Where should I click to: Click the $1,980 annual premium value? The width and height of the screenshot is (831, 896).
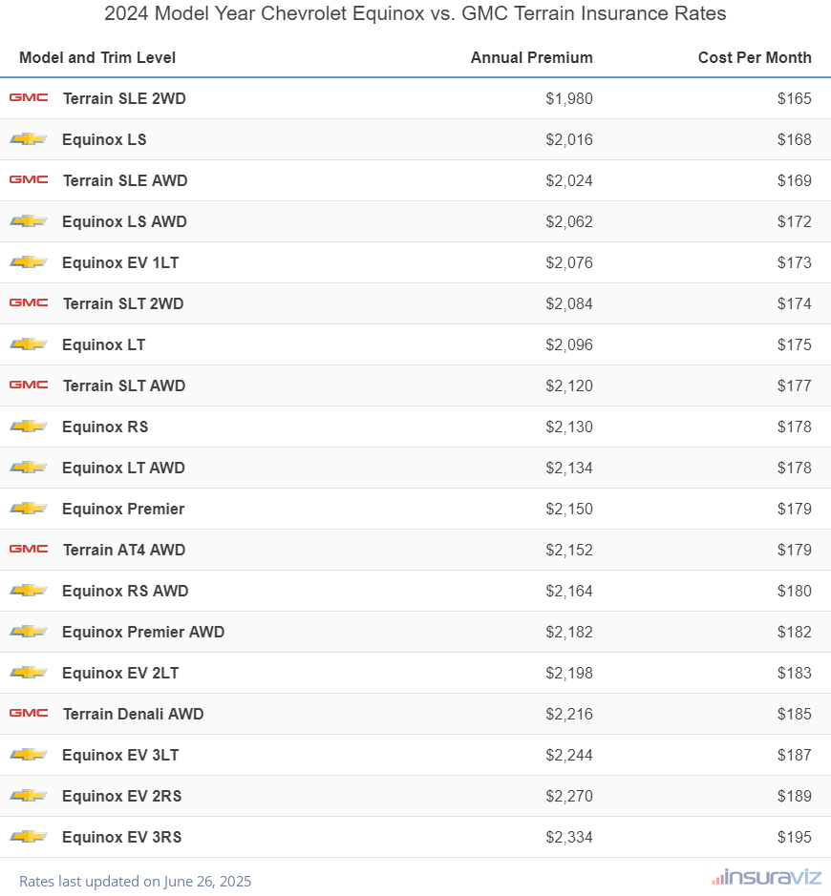tap(569, 98)
